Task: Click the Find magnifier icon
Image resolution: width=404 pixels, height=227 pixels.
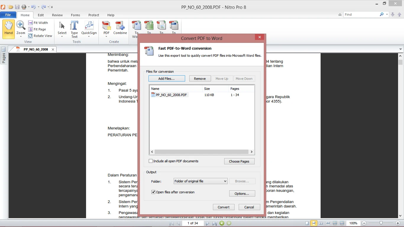Action: [x=382, y=14]
